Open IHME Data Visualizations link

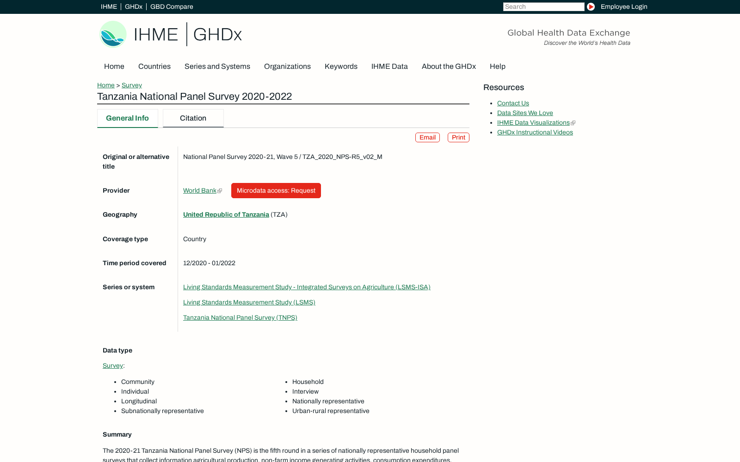coord(533,123)
